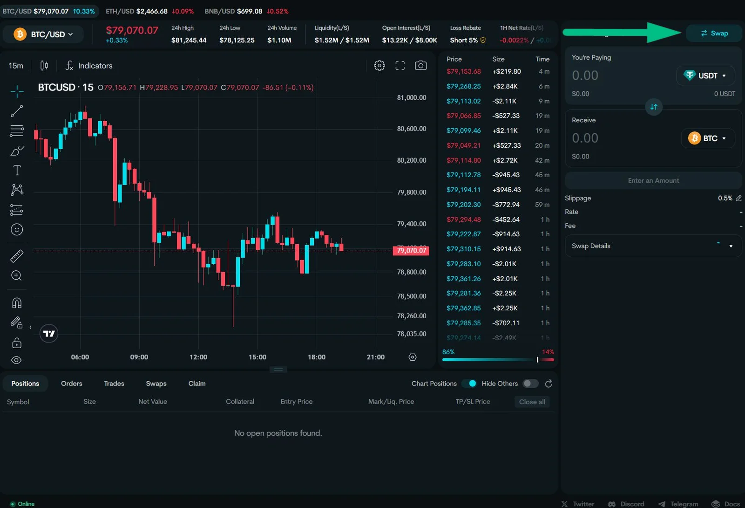Open the BTC/USD pair selector
This screenshot has height=508, width=745.
click(x=43, y=34)
